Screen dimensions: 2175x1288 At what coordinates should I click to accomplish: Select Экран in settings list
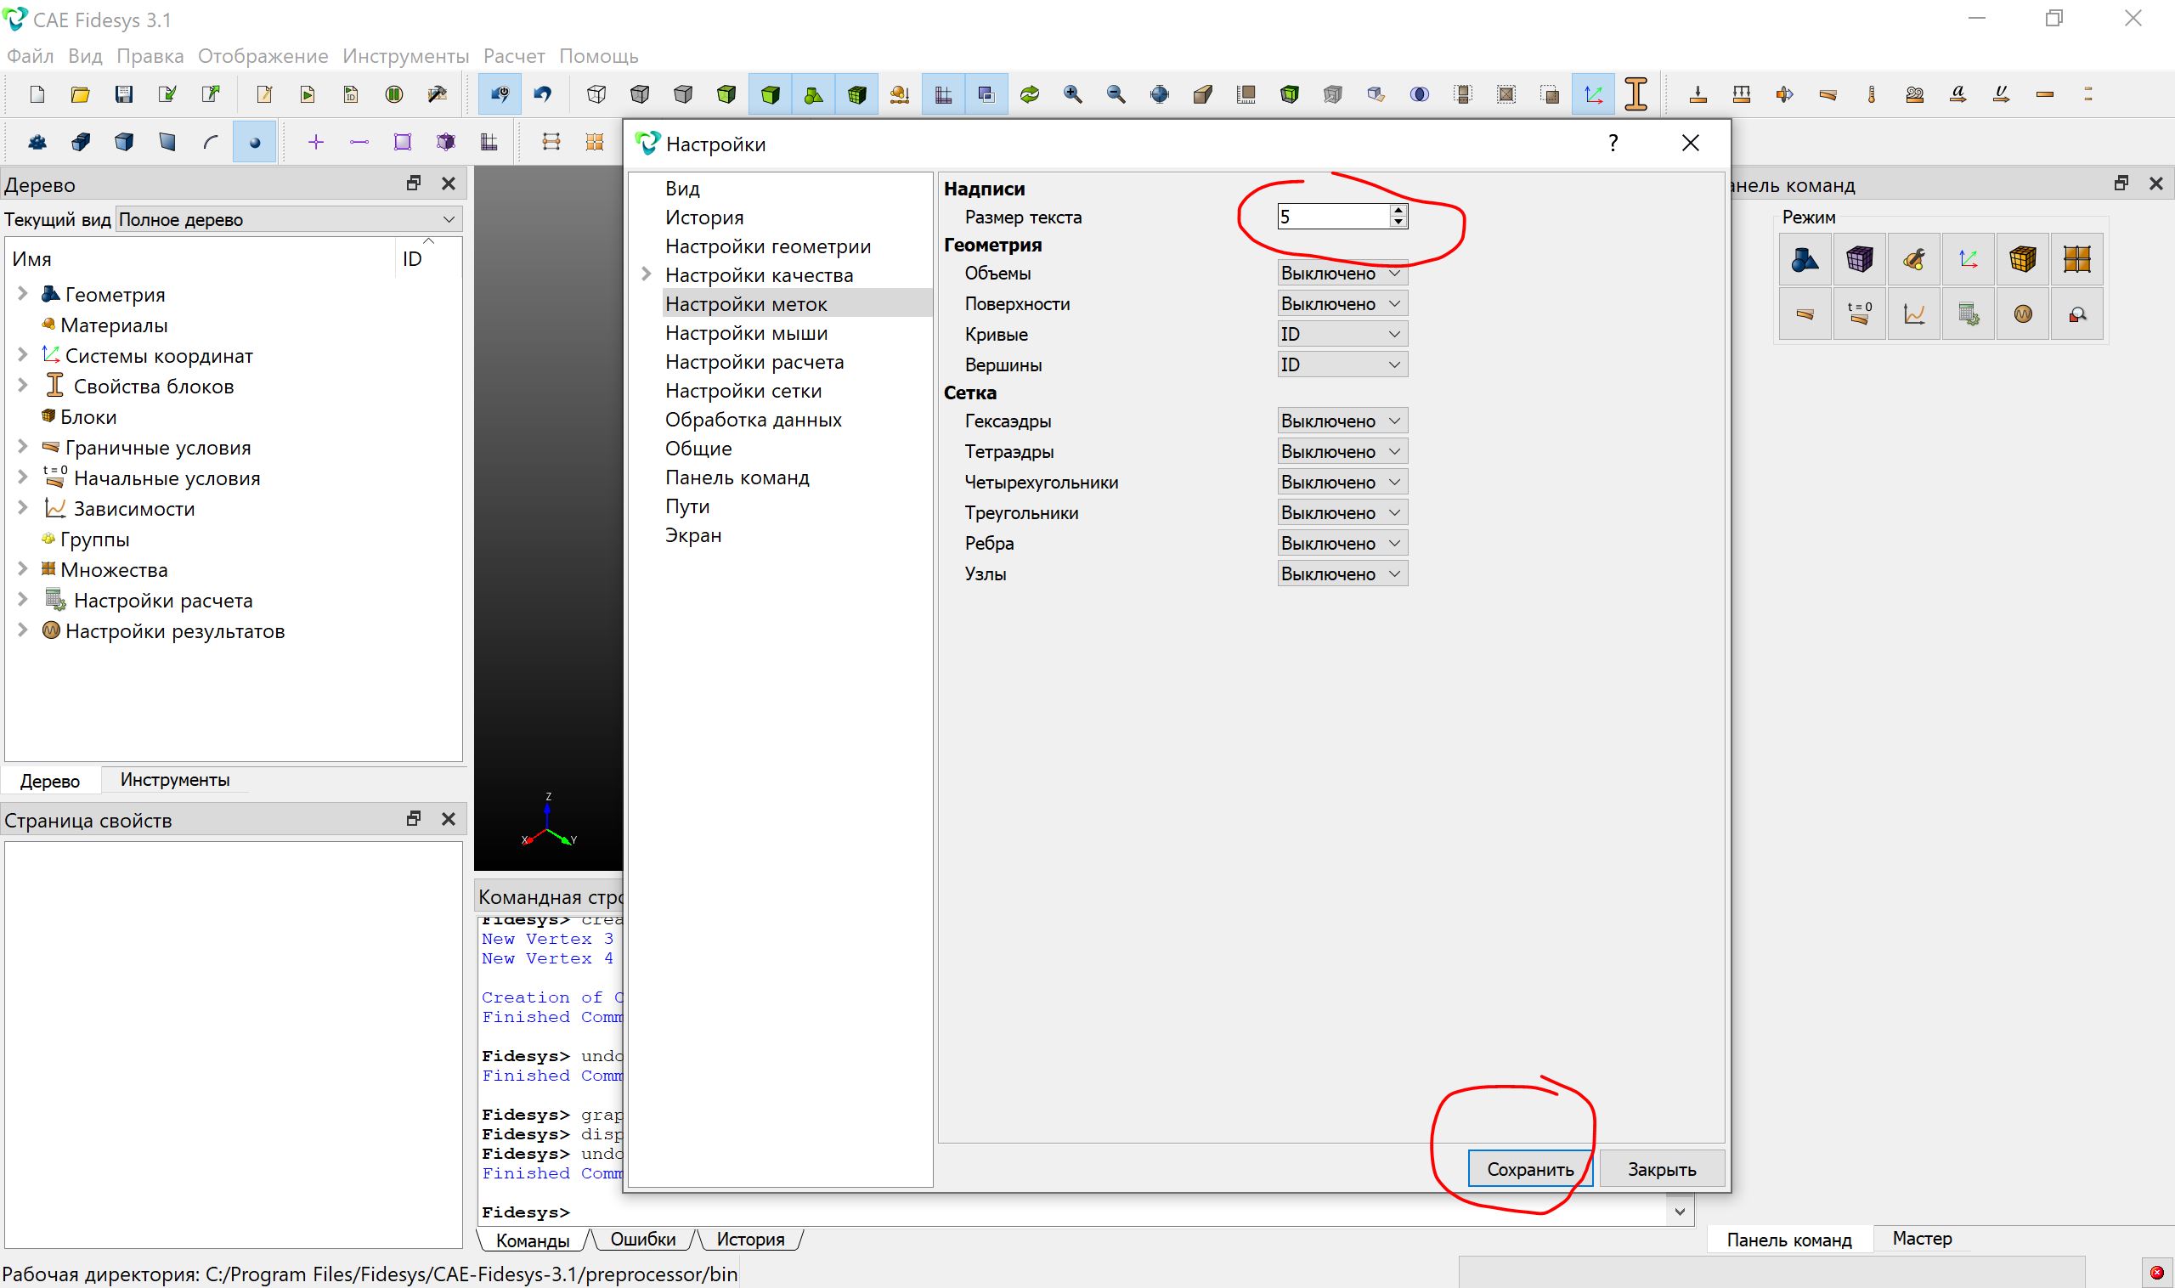click(692, 535)
